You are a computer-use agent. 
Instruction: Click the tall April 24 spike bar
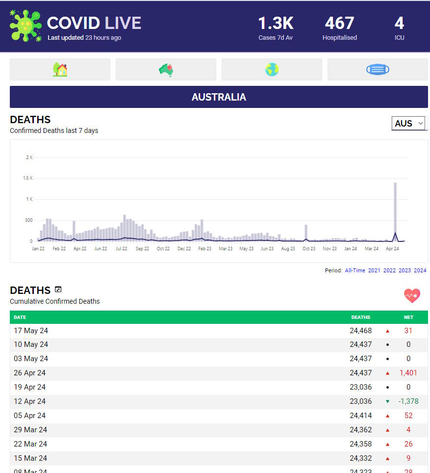pos(395,212)
